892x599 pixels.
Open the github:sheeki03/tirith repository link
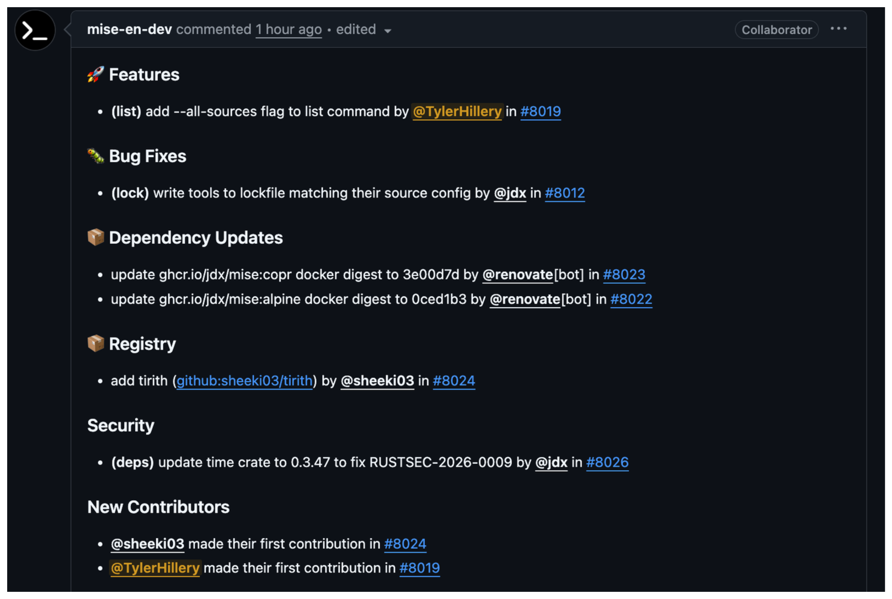click(x=244, y=381)
